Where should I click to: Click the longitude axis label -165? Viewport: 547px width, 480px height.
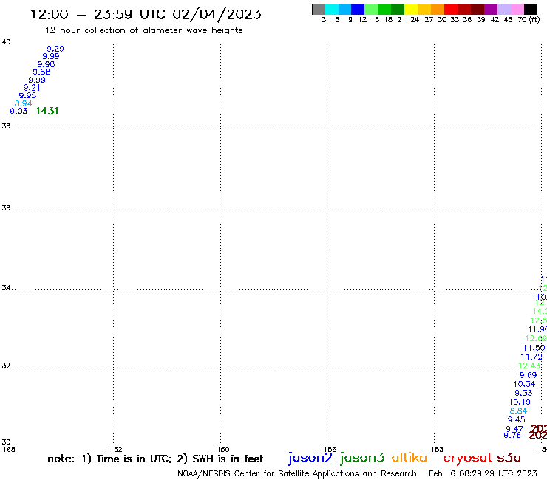[7, 450]
